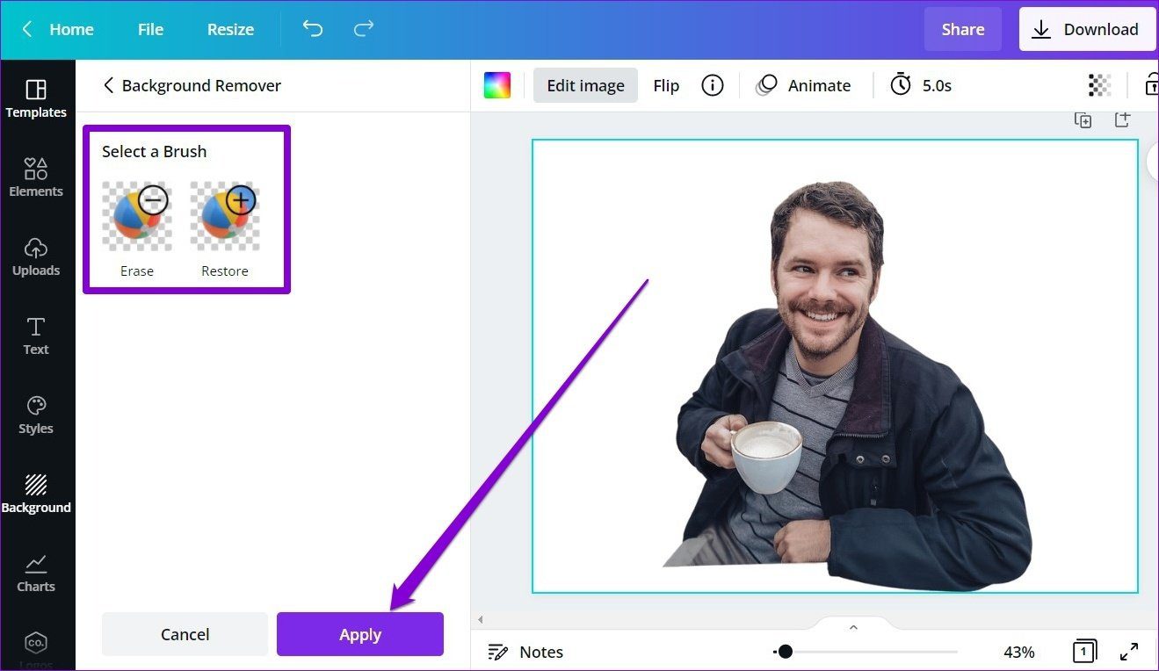Open the Styles sidebar panel
Viewport: 1159px width, 671px height.
point(36,415)
